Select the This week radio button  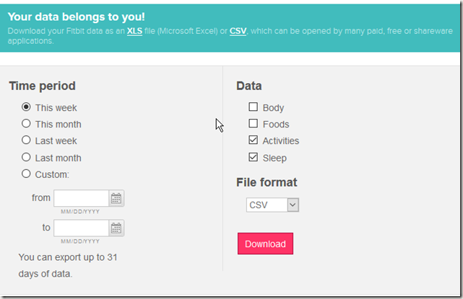tap(27, 107)
